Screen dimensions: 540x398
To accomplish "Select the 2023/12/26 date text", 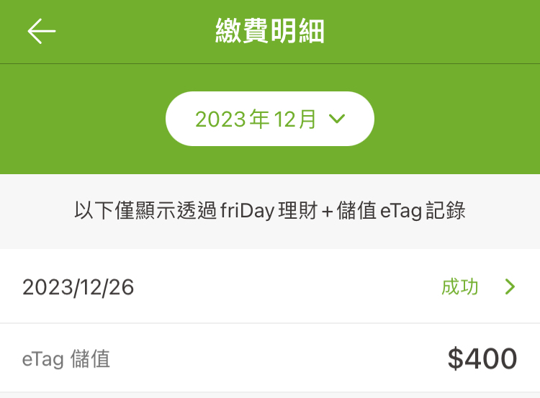I will (x=78, y=287).
